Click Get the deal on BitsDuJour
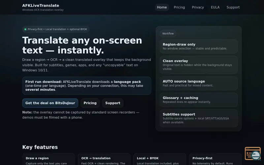The image size is (264, 165). point(50,103)
